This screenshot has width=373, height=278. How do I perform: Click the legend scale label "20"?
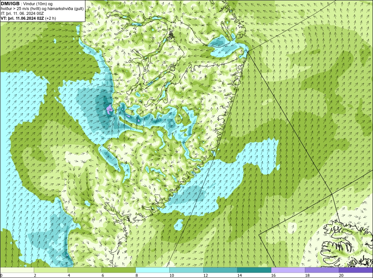pos(341,275)
